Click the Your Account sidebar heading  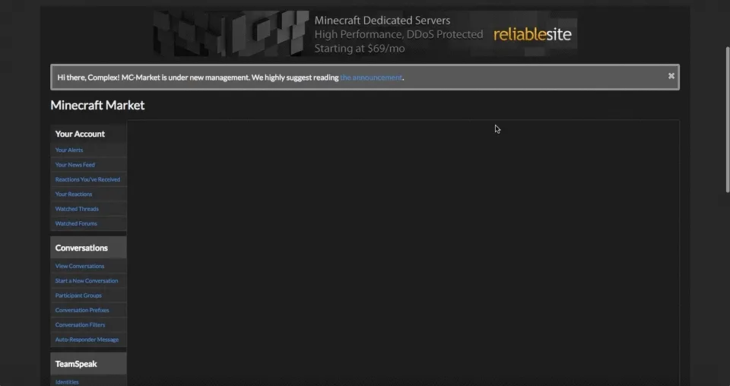80,134
